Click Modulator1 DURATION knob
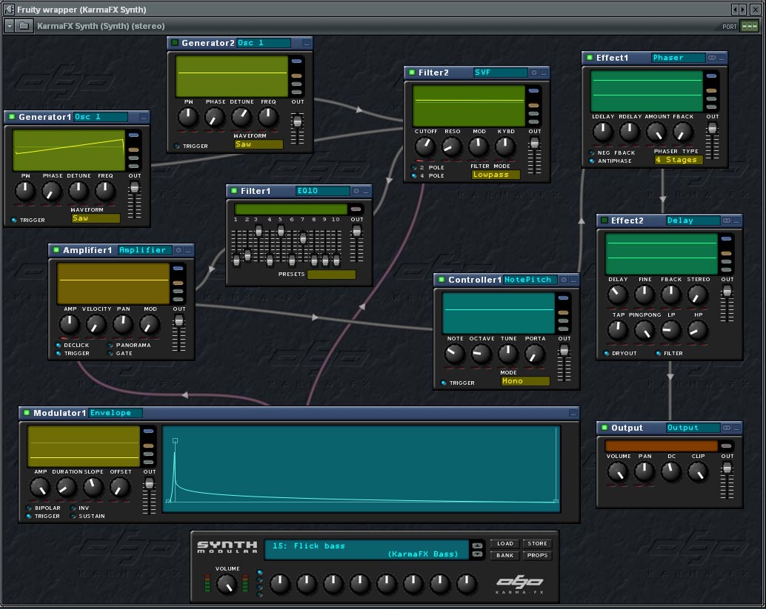 (x=67, y=487)
